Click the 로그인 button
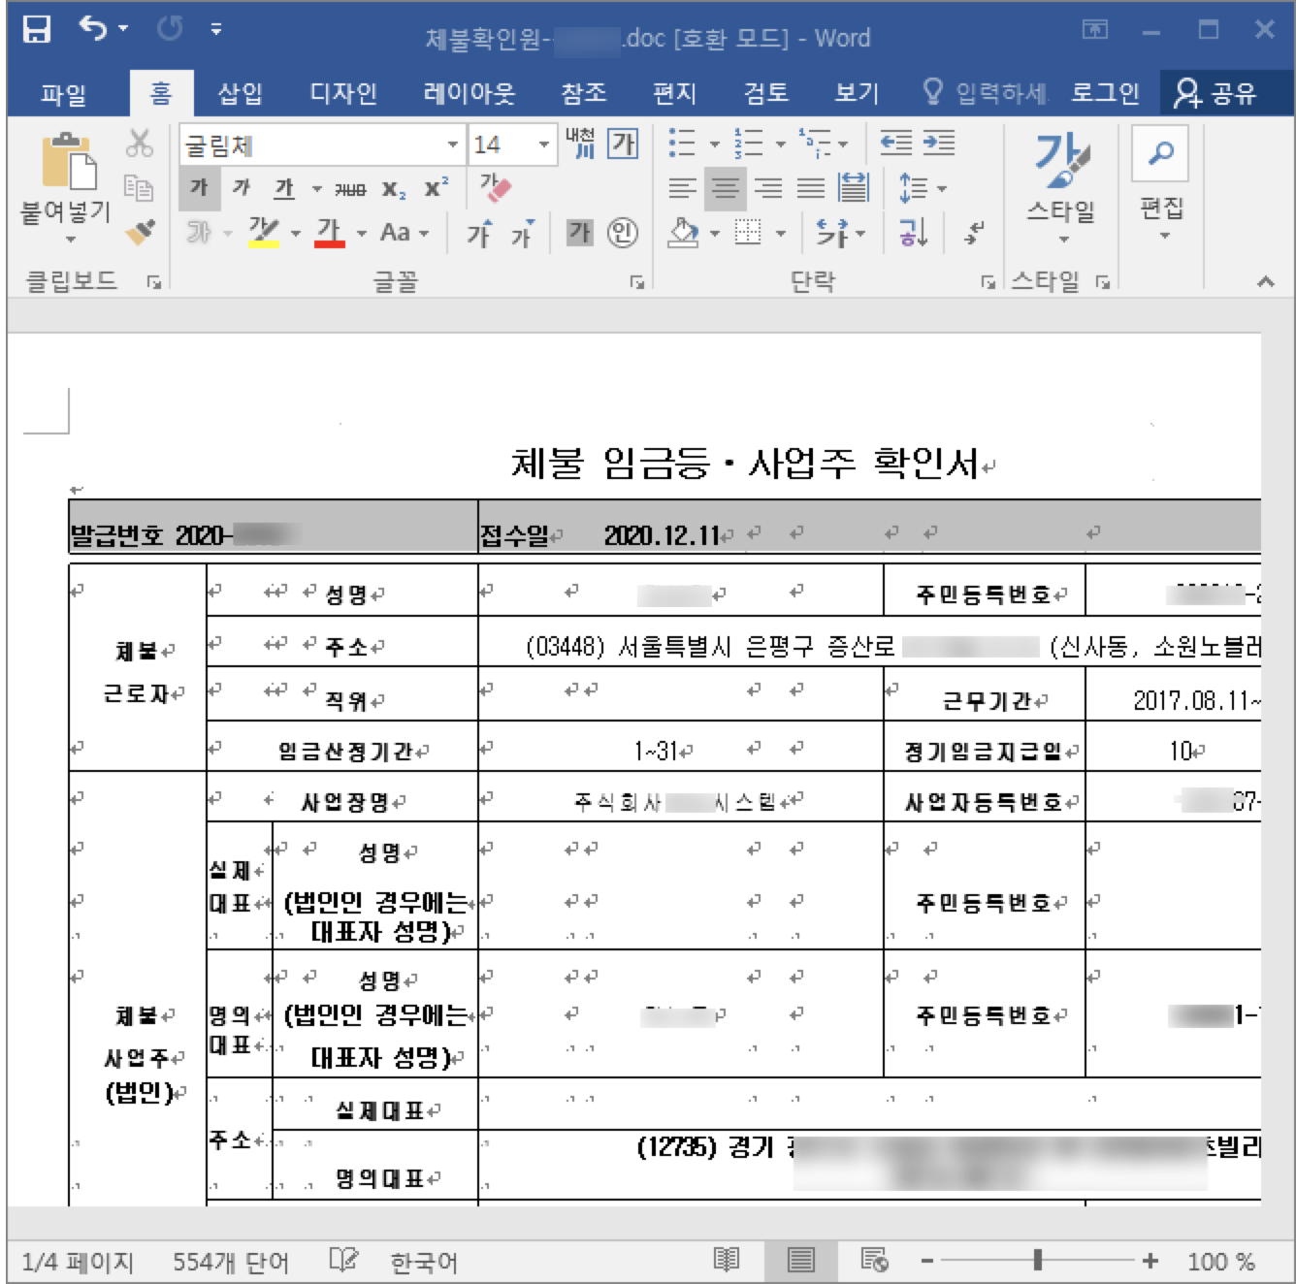The image size is (1296, 1284). [x=1105, y=93]
